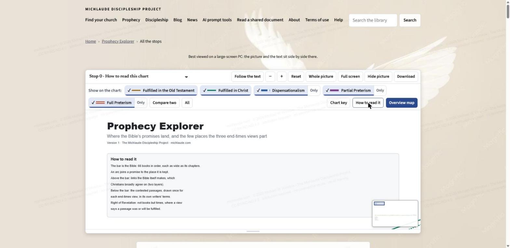Follow the Home breadcrumb link
The height and width of the screenshot is (248, 510).
90,41
